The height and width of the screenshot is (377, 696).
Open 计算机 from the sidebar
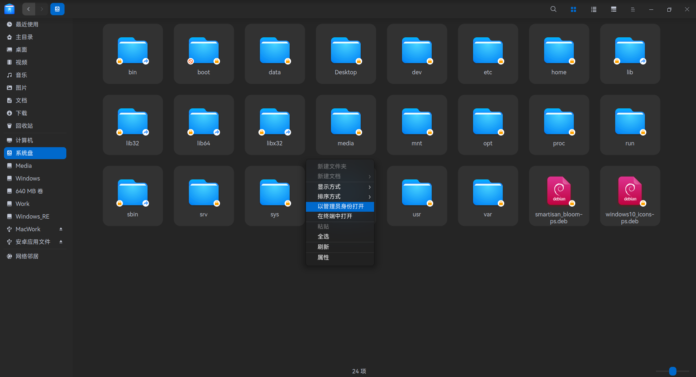click(24, 140)
